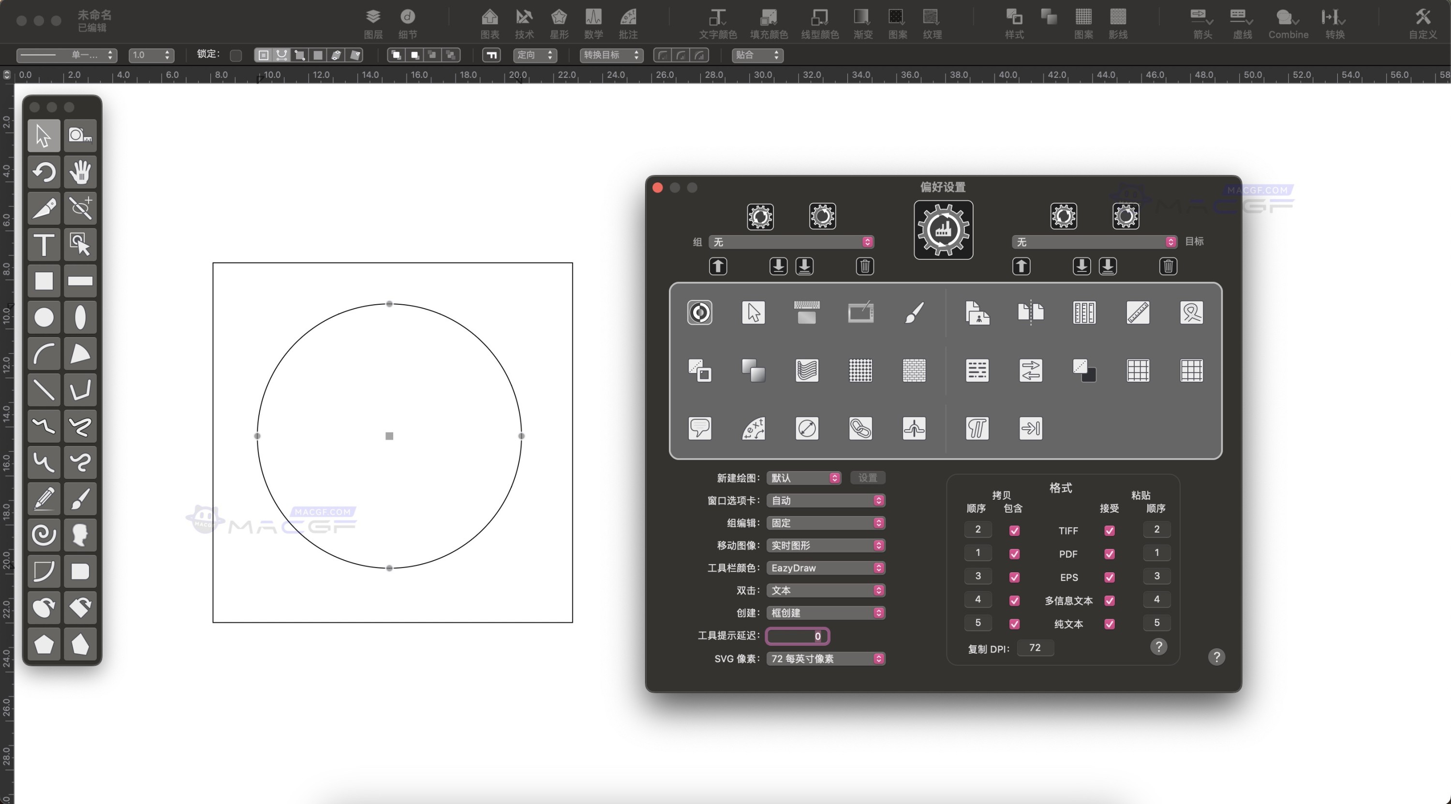Disable TIFF paste acceptance
The image size is (1451, 804).
point(1109,530)
